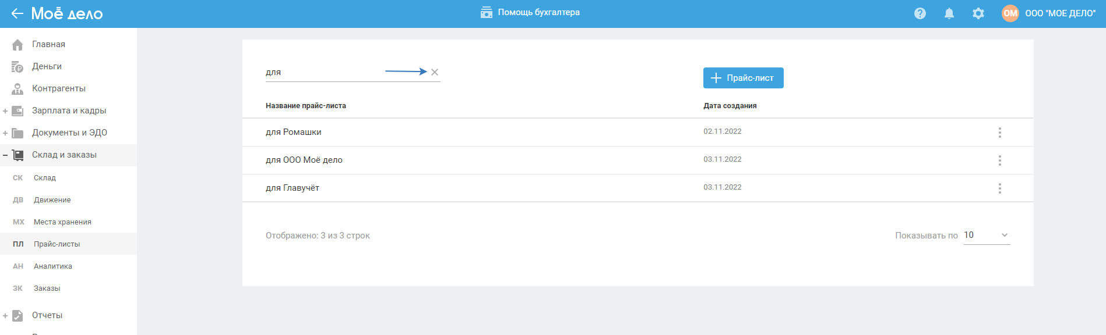Viewport: 1106px width, 335px height.
Task: Open the Деньги section
Action: coord(47,66)
